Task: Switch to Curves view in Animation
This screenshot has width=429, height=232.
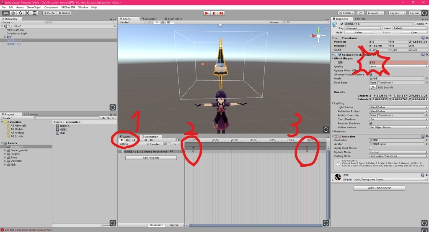Action: [174, 225]
